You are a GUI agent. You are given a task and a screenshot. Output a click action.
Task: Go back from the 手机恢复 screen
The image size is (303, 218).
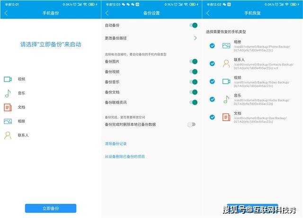point(208,13)
